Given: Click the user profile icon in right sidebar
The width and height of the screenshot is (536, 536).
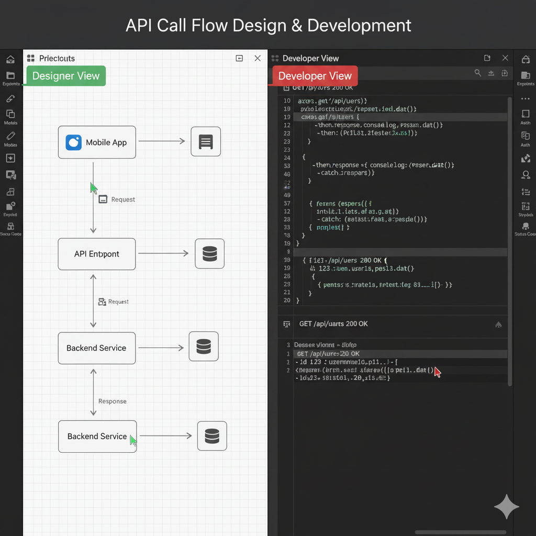Looking at the screenshot, I should coord(526,175).
